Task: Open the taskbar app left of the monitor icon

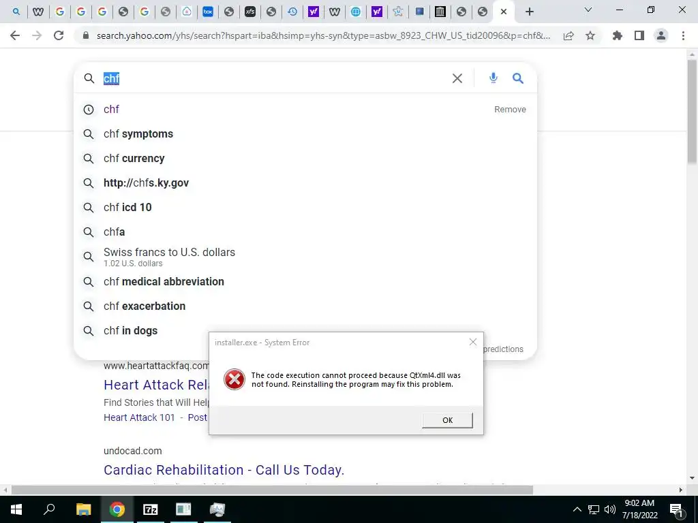Action: pos(183,509)
